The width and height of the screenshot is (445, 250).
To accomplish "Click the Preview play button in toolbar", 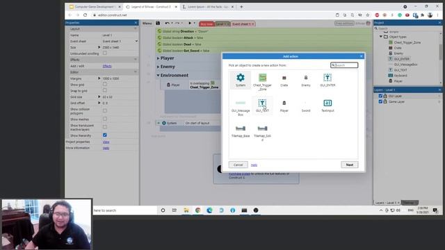I will tap(190, 23).
